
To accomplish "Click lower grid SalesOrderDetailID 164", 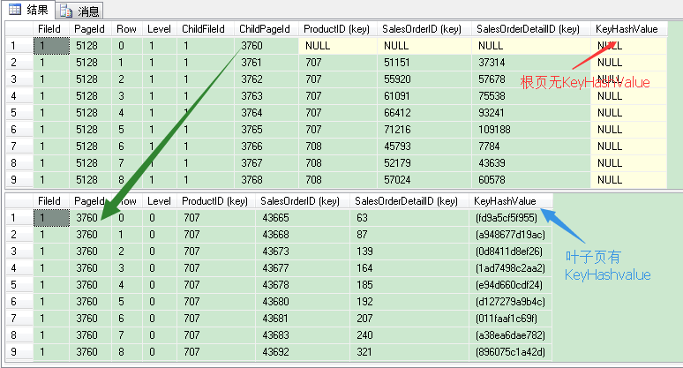I will coord(409,268).
